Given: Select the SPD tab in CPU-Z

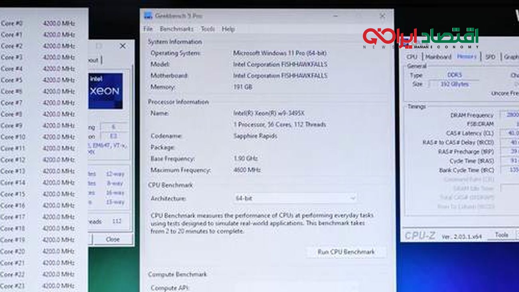Looking at the screenshot, I should 490,57.
